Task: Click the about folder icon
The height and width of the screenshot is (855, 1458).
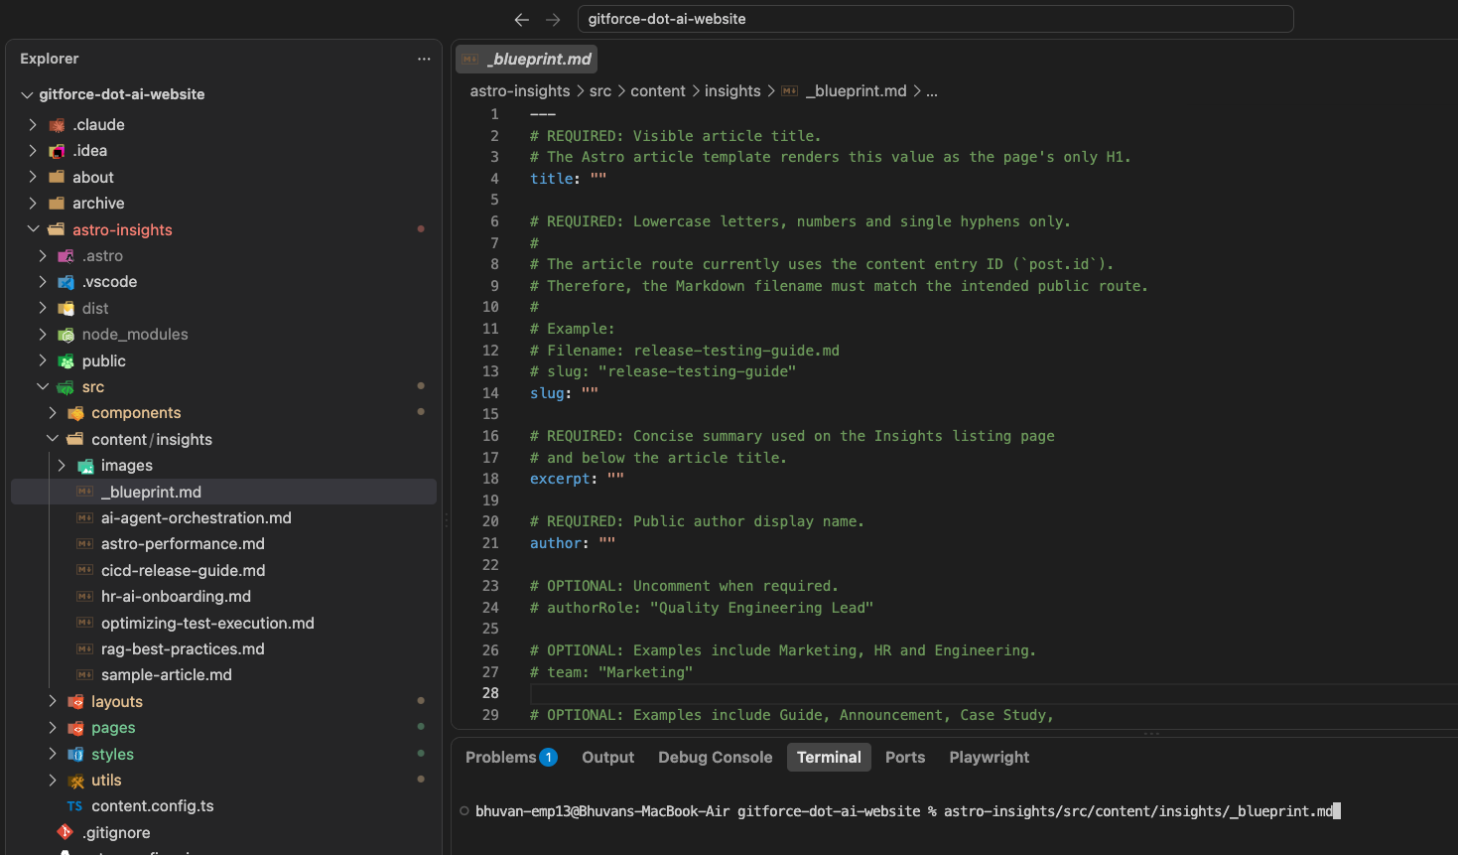Action: tap(58, 177)
